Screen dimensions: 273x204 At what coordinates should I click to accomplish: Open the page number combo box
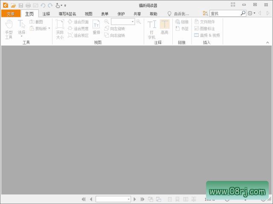tap(113, 199)
